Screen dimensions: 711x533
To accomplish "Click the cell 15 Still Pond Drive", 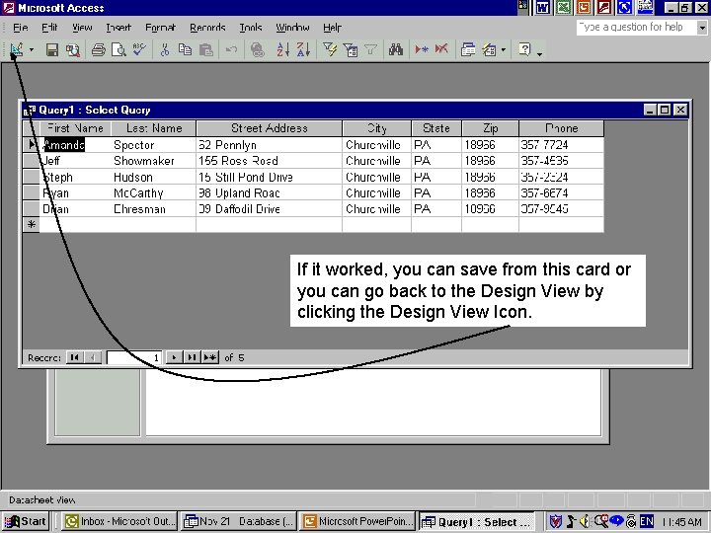I will tap(270, 178).
